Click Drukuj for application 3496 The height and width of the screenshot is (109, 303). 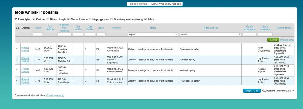[x=25, y=72]
